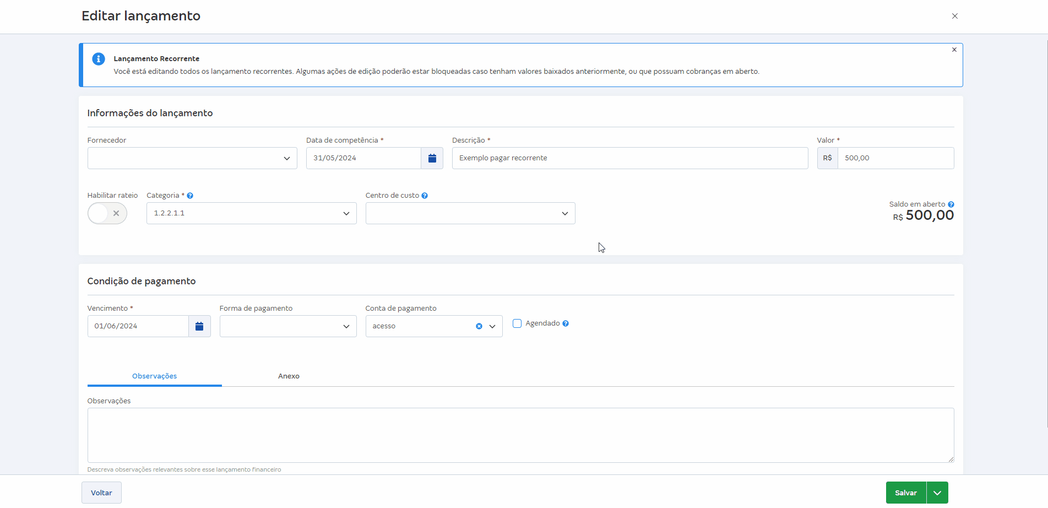The height and width of the screenshot is (508, 1048).
Task: Open the Data de competência calendar picker
Action: [432, 158]
